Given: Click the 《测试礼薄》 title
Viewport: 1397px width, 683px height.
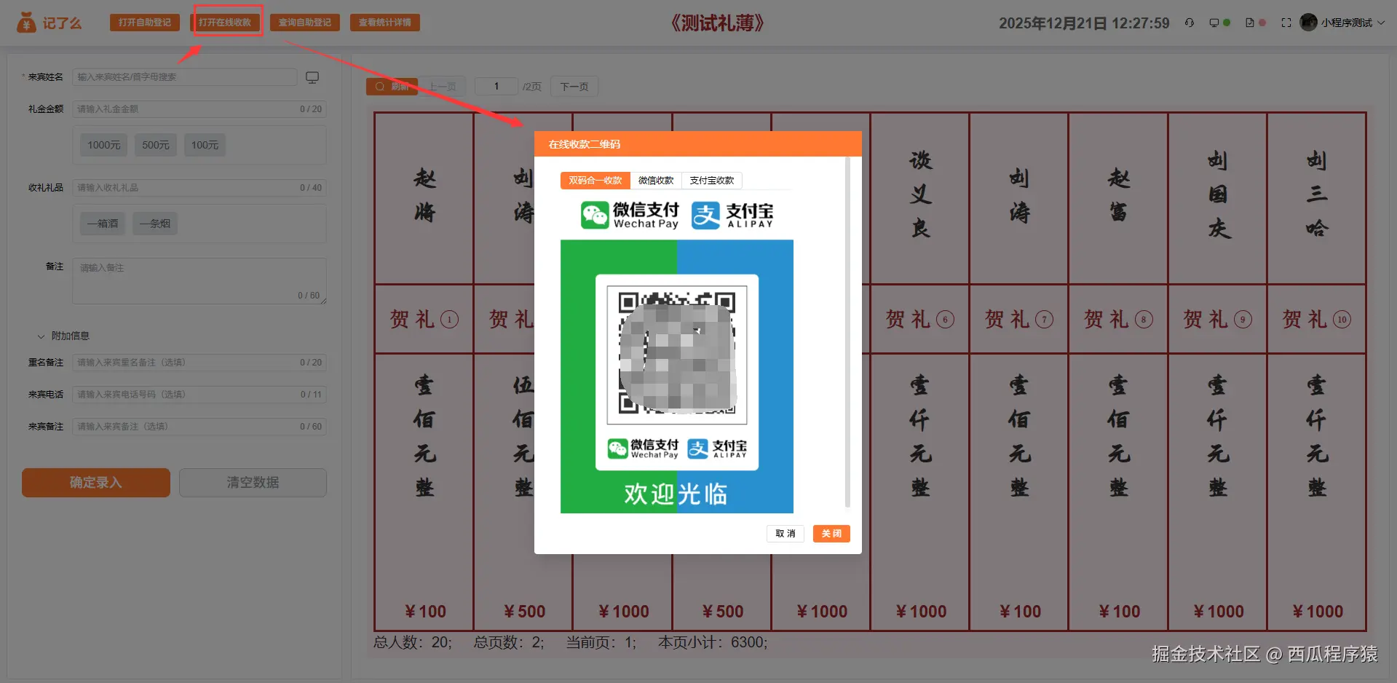Looking at the screenshot, I should pyautogui.click(x=717, y=23).
